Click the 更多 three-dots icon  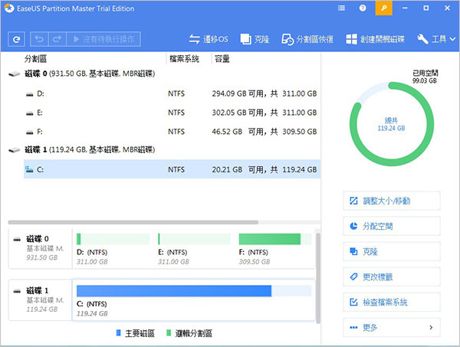tap(353, 327)
